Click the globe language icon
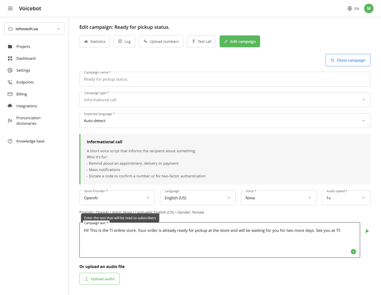This screenshot has width=381, height=295. coord(350,9)
